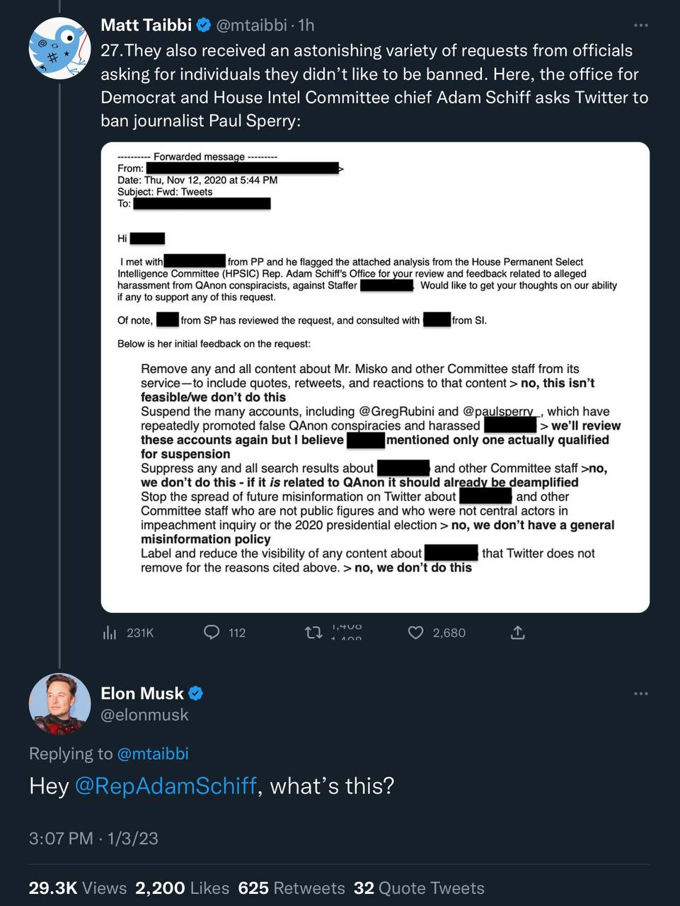Viewport: 680px width, 906px height.
Task: Open Matt Taibbi's profile avatar
Action: [x=59, y=48]
